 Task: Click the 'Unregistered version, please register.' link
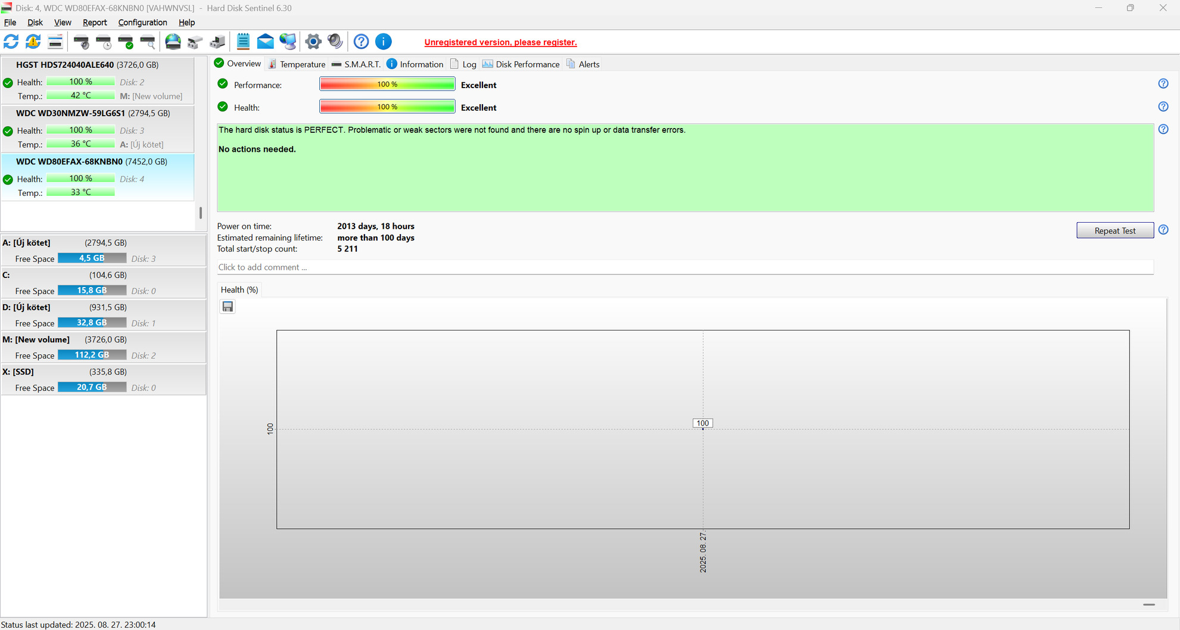[500, 42]
